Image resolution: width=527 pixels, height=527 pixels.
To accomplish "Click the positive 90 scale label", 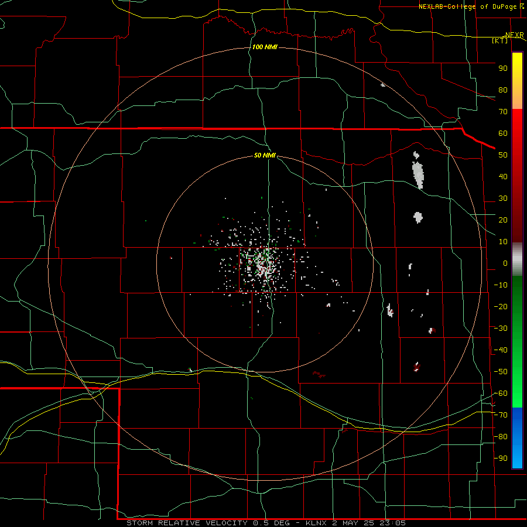I will 503,69.
